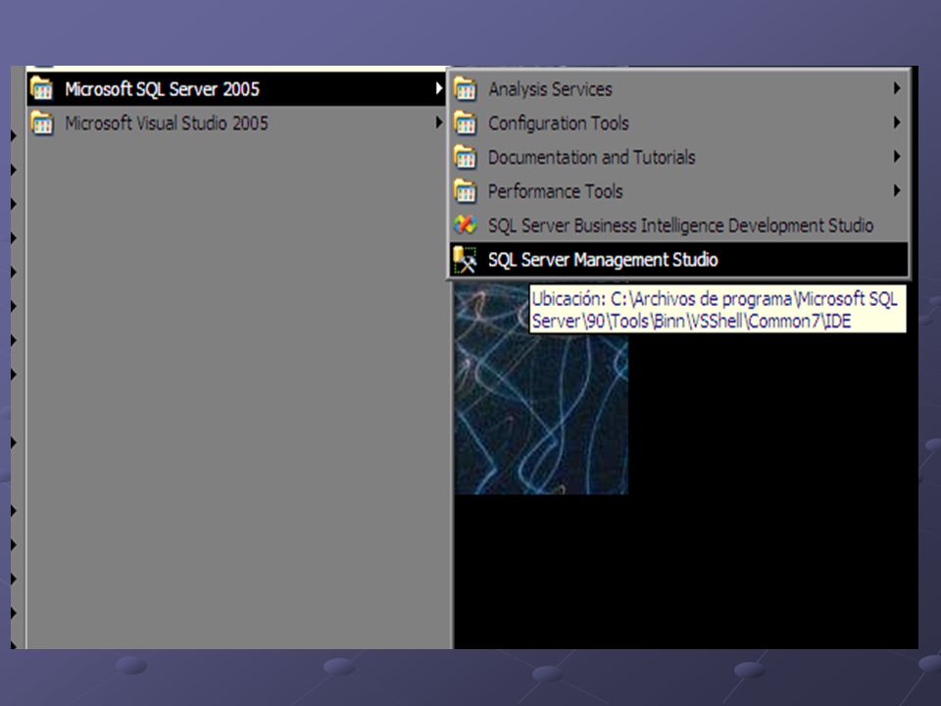This screenshot has width=941, height=706.
Task: Click the Performance Tools folder icon
Action: tap(465, 191)
